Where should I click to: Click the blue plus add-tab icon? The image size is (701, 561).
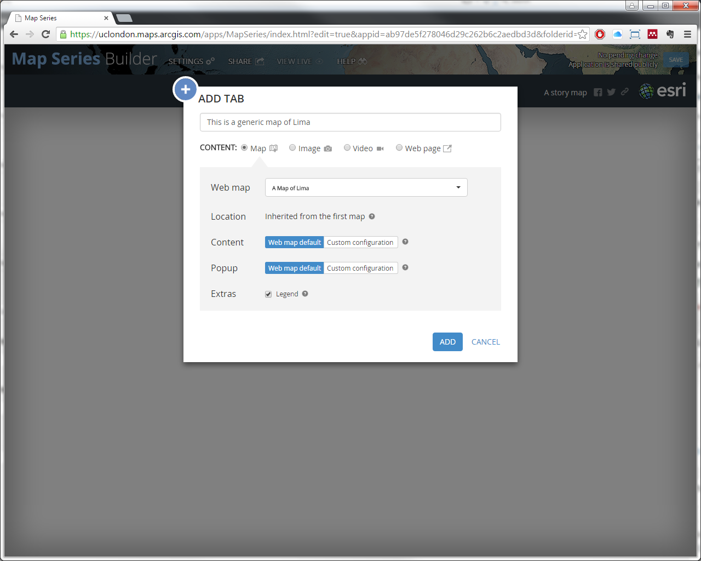tap(186, 89)
